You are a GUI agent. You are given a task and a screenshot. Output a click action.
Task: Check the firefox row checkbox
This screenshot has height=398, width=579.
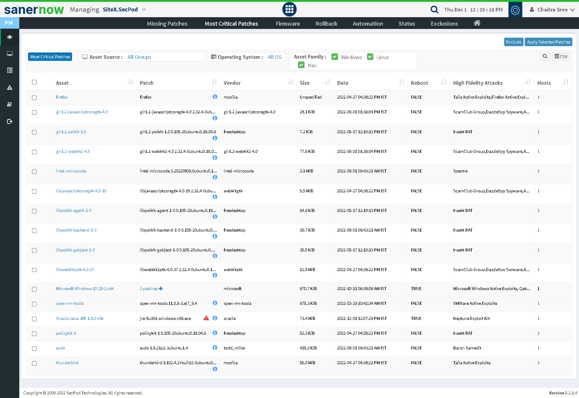(34, 98)
